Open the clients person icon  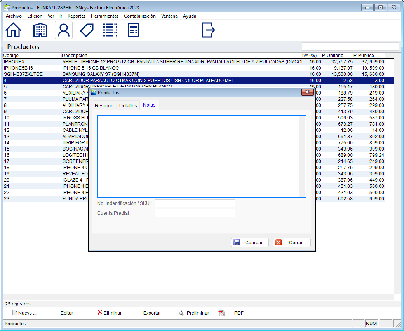64,30
